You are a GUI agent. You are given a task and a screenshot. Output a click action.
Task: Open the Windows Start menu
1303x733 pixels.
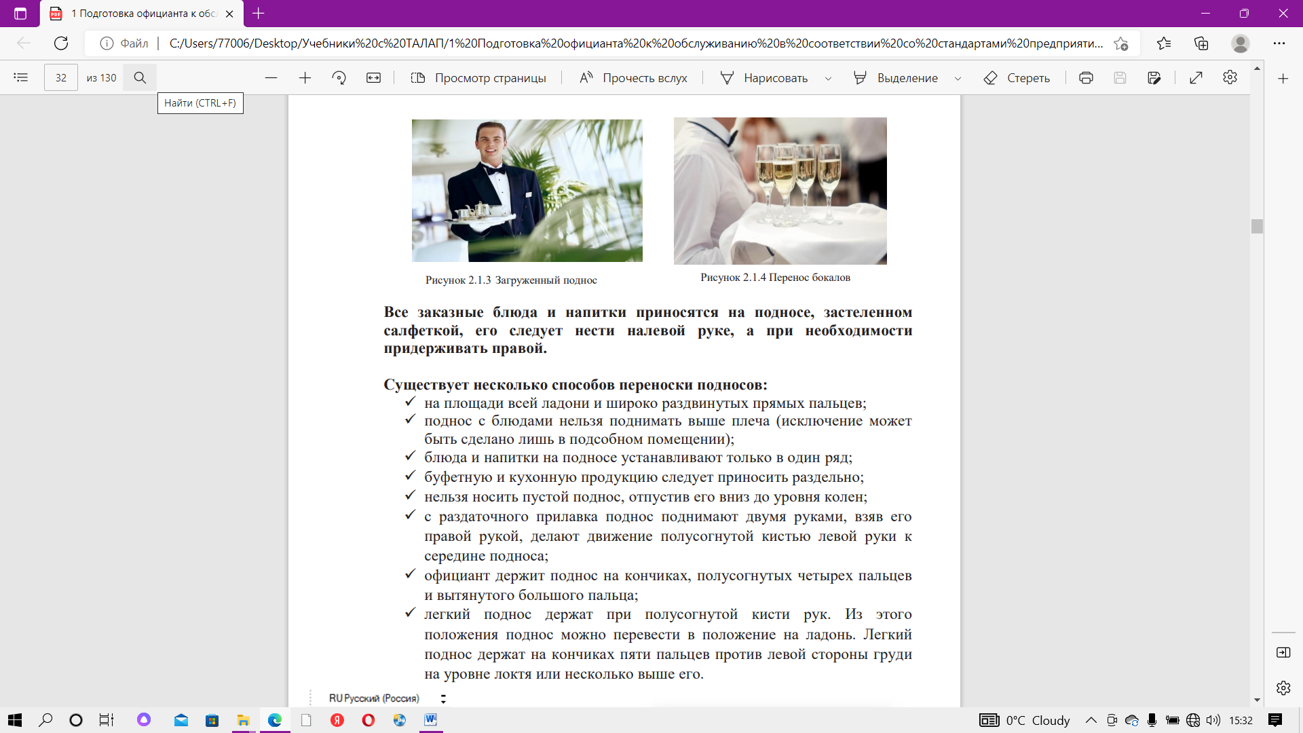(x=14, y=720)
